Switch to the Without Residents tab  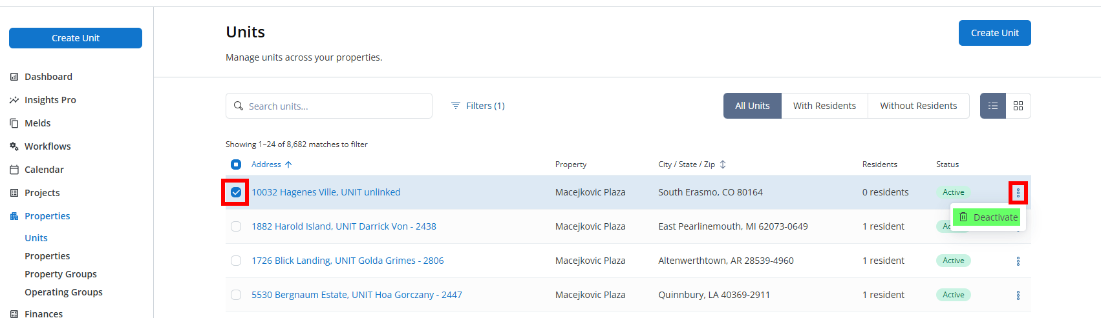(x=919, y=106)
